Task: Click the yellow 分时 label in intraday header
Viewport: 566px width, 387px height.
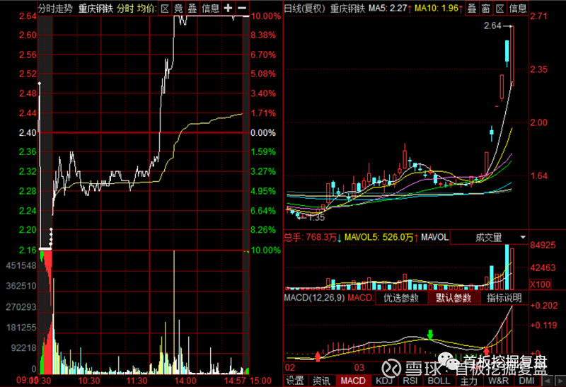Action: (x=125, y=8)
